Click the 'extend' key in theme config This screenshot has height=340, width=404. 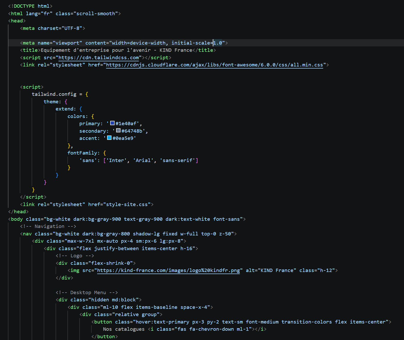[64, 109]
